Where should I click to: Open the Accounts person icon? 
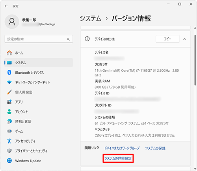pyautogui.click(x=9, y=112)
